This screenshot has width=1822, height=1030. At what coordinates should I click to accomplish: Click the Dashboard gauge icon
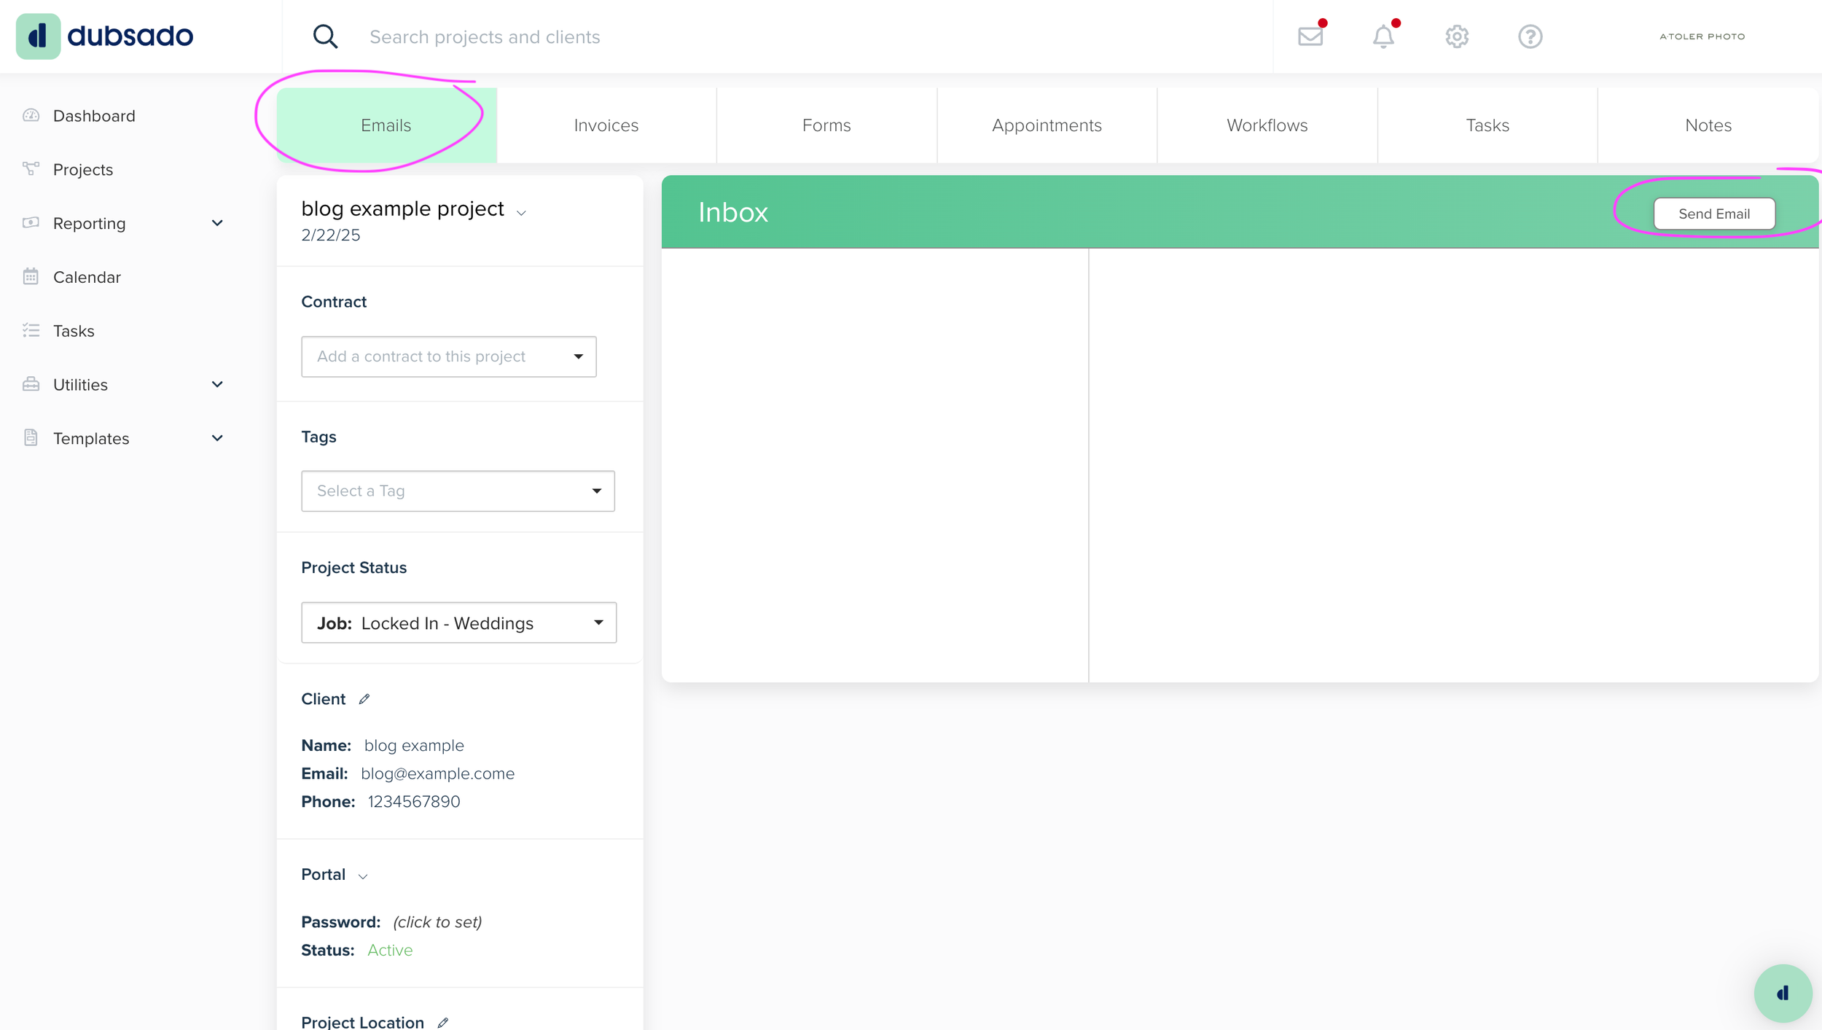[x=31, y=115]
